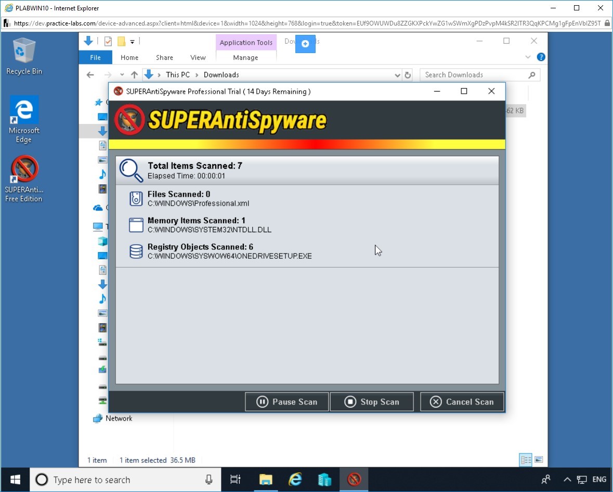Minimize the SUPERAntiSpyware scan window

coord(437,91)
